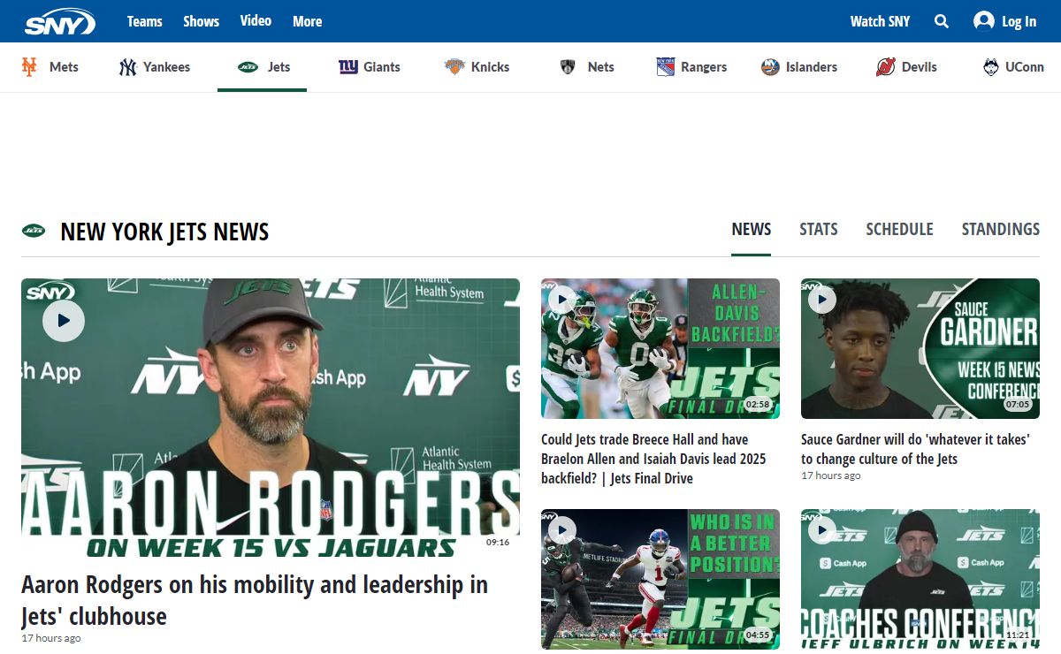Switch to the STATS tab
The image size is (1061, 654).
(x=819, y=229)
